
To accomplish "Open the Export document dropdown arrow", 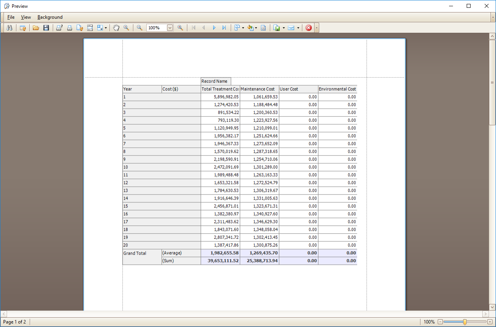I will pos(284,28).
